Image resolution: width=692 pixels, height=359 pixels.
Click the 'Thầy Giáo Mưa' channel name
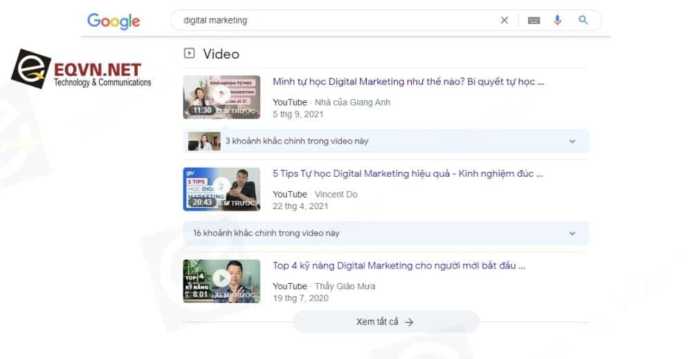pyautogui.click(x=345, y=287)
